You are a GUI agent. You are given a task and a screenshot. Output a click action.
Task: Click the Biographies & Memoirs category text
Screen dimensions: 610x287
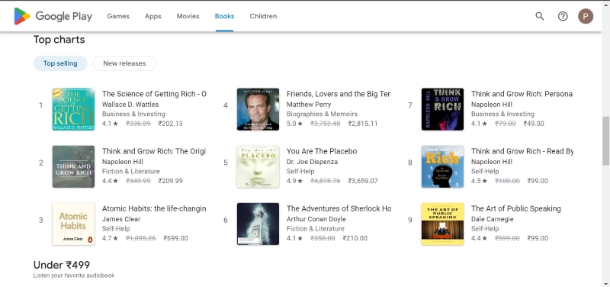click(322, 114)
